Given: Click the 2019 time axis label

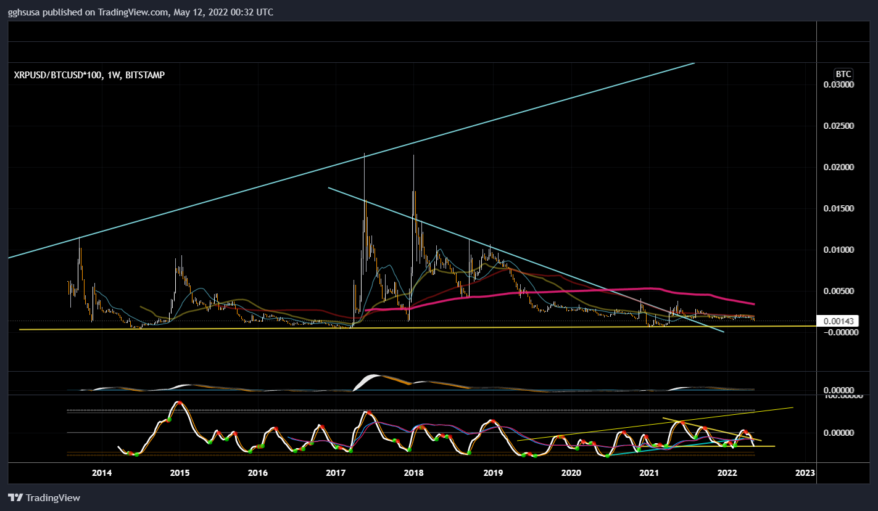Looking at the screenshot, I should pos(492,473).
